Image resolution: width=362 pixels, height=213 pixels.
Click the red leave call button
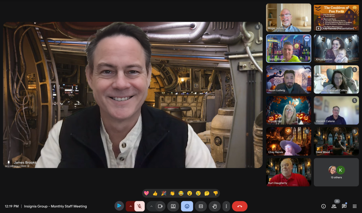pyautogui.click(x=240, y=206)
